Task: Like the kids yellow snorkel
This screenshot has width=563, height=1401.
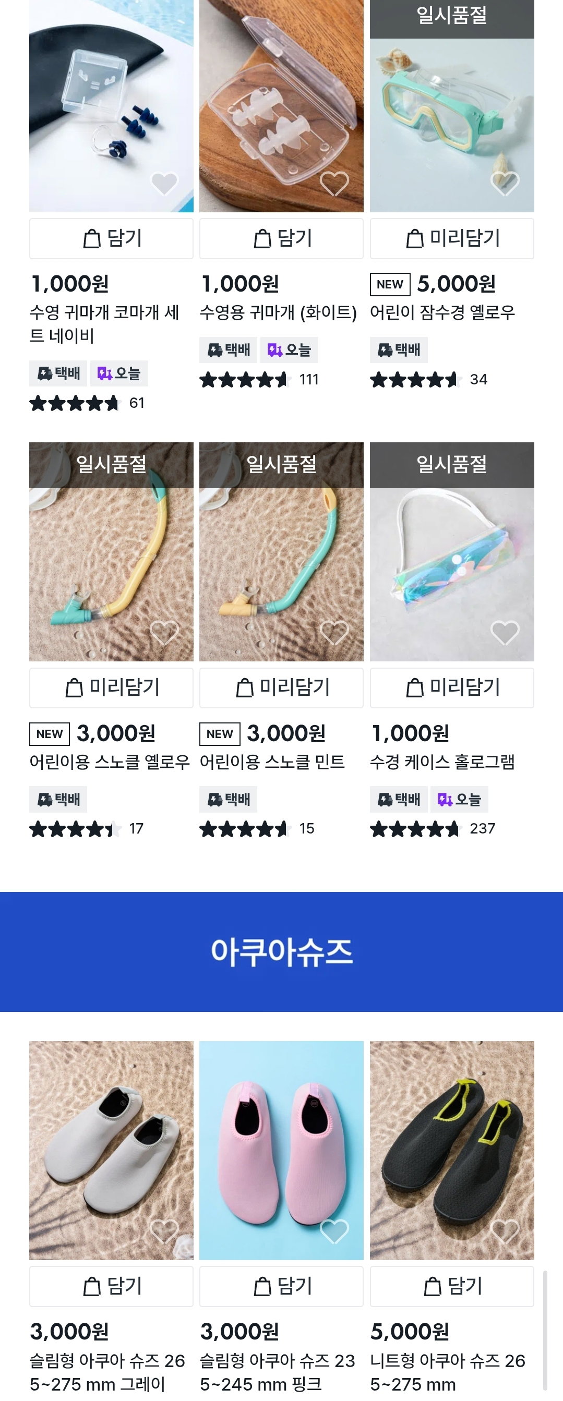Action: [x=164, y=633]
